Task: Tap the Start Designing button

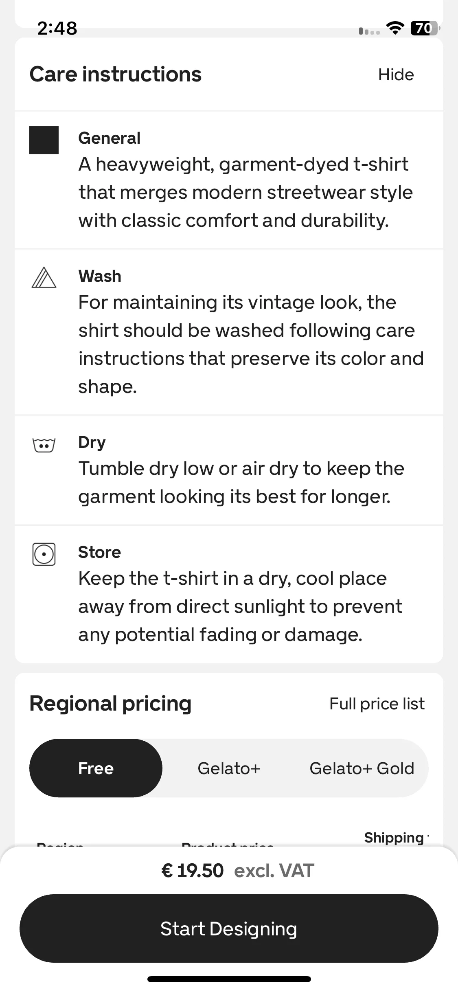Action: pos(229,928)
